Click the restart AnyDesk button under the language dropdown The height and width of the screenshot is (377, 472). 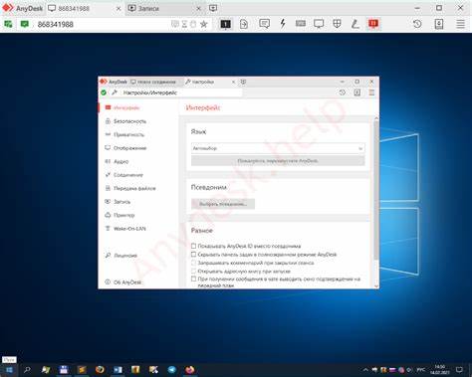pyautogui.click(x=278, y=161)
